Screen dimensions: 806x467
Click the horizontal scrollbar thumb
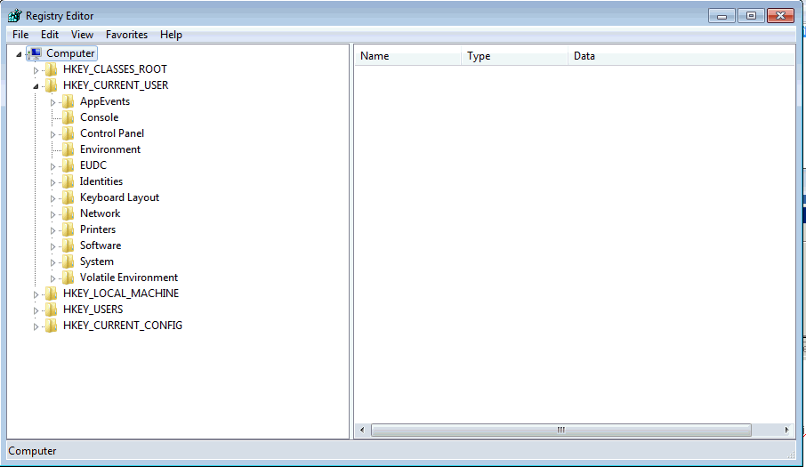560,430
